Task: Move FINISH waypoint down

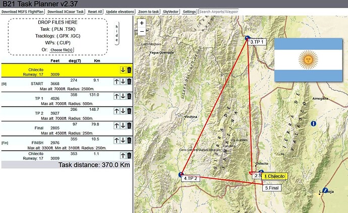Action: point(123,140)
